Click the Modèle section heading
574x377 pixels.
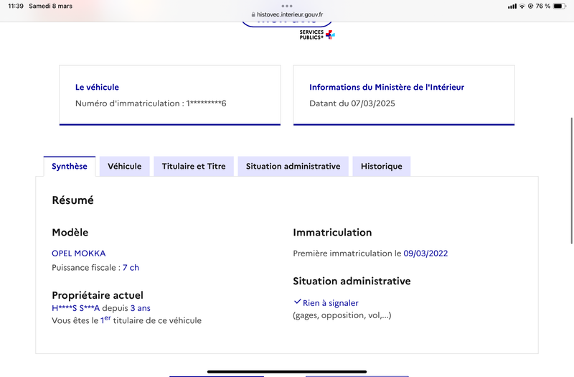coord(70,232)
